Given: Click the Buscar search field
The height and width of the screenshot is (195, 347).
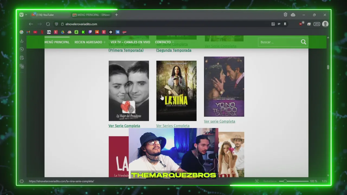Looking at the screenshot, I should coord(279,42).
